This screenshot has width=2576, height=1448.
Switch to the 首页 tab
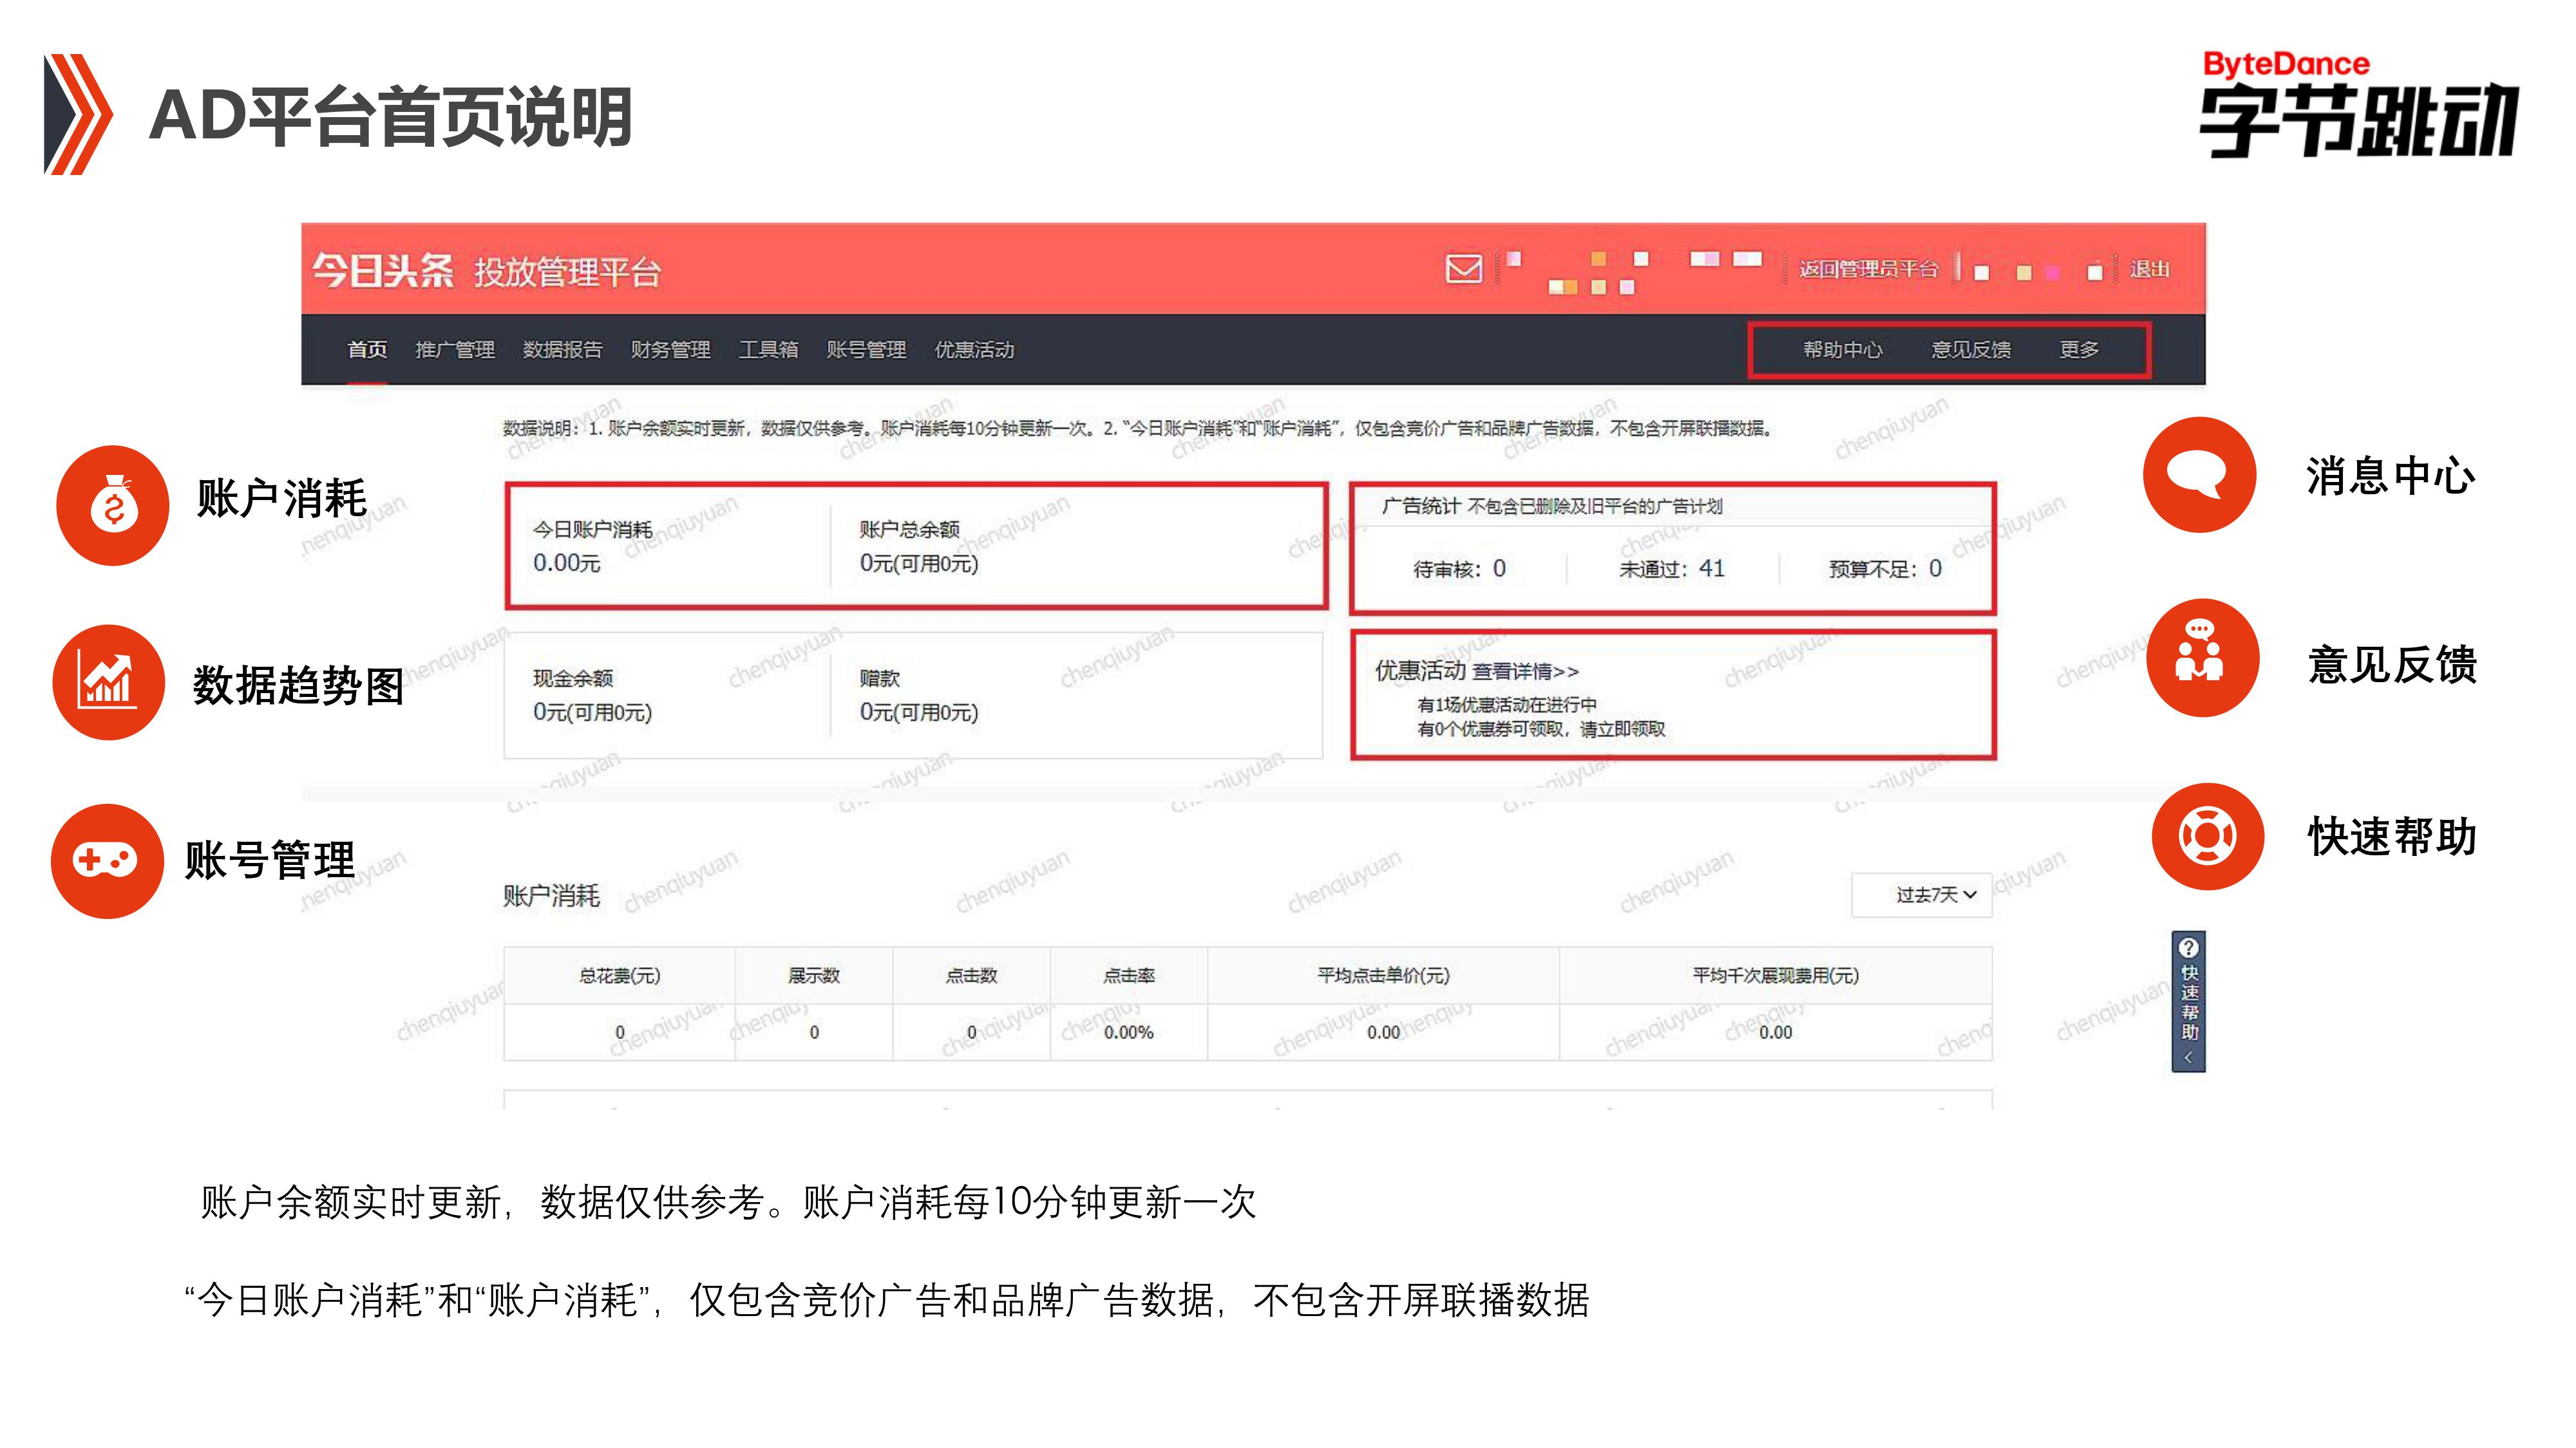pyautogui.click(x=367, y=349)
